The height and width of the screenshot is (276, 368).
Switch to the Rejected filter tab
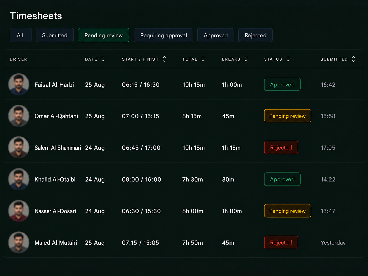click(255, 35)
